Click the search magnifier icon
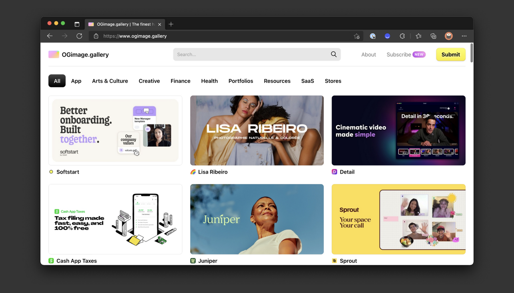This screenshot has height=293, width=514. pos(334,54)
